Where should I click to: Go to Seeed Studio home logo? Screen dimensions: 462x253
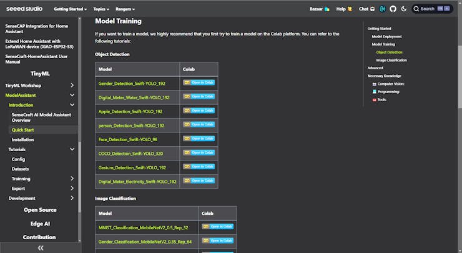[x=24, y=9]
